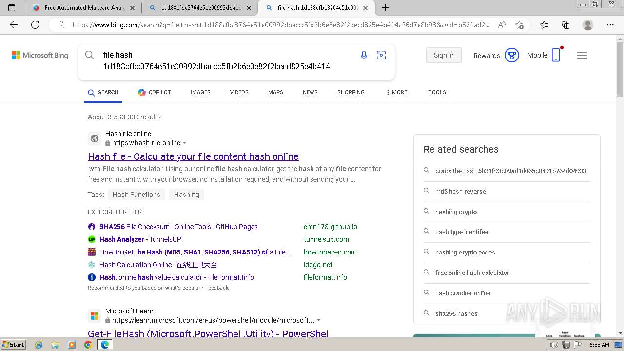View site info lock icon

(61, 25)
